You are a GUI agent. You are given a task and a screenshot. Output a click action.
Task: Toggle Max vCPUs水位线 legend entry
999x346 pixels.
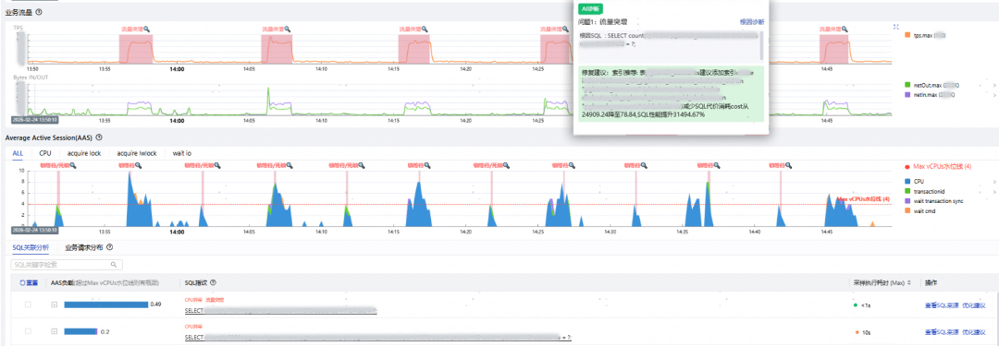938,167
